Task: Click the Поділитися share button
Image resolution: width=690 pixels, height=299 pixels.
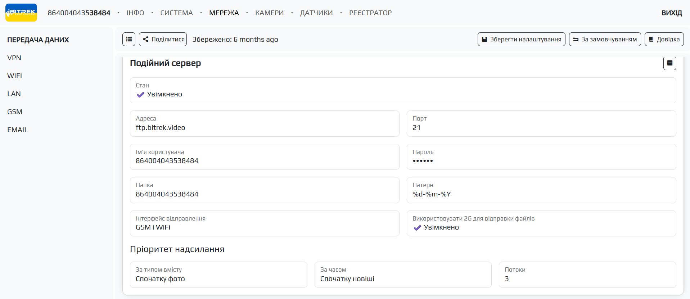Action: click(x=163, y=39)
